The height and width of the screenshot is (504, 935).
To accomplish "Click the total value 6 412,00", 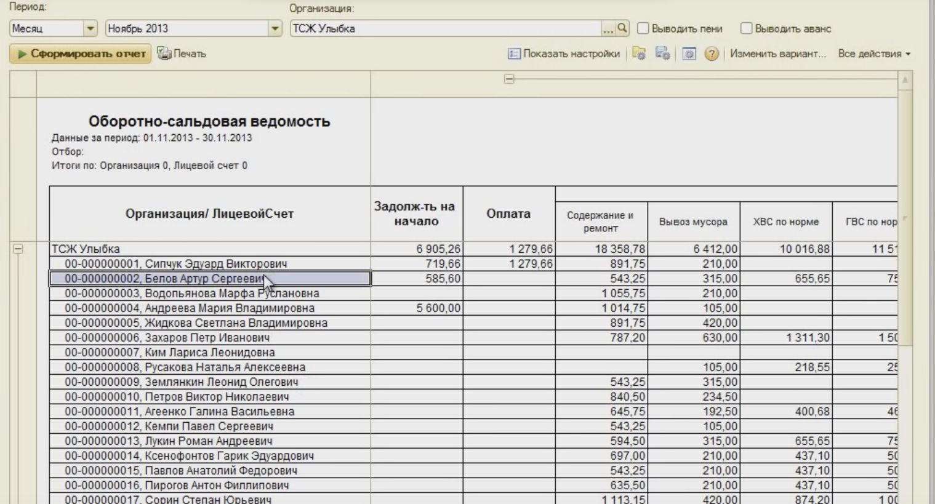I will pyautogui.click(x=715, y=249).
